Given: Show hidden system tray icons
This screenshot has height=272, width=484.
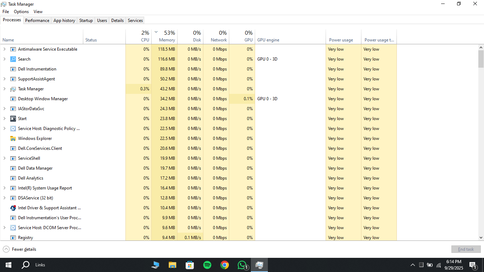Looking at the screenshot, I should tap(412, 265).
